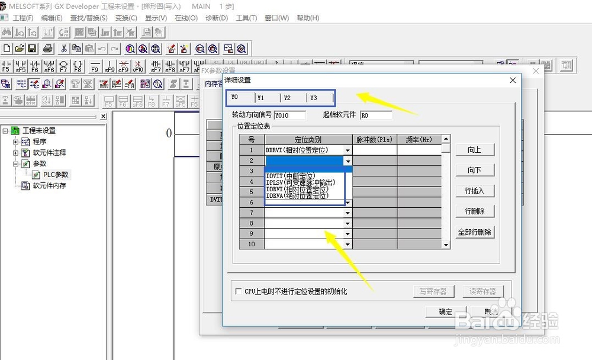Select PLC参数 in project tree
Screen dimensions: 592x360
56,175
